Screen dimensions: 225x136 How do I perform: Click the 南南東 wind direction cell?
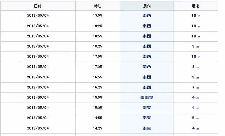tap(147, 97)
